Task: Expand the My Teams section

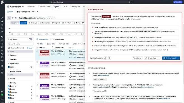Action: click(9, 39)
